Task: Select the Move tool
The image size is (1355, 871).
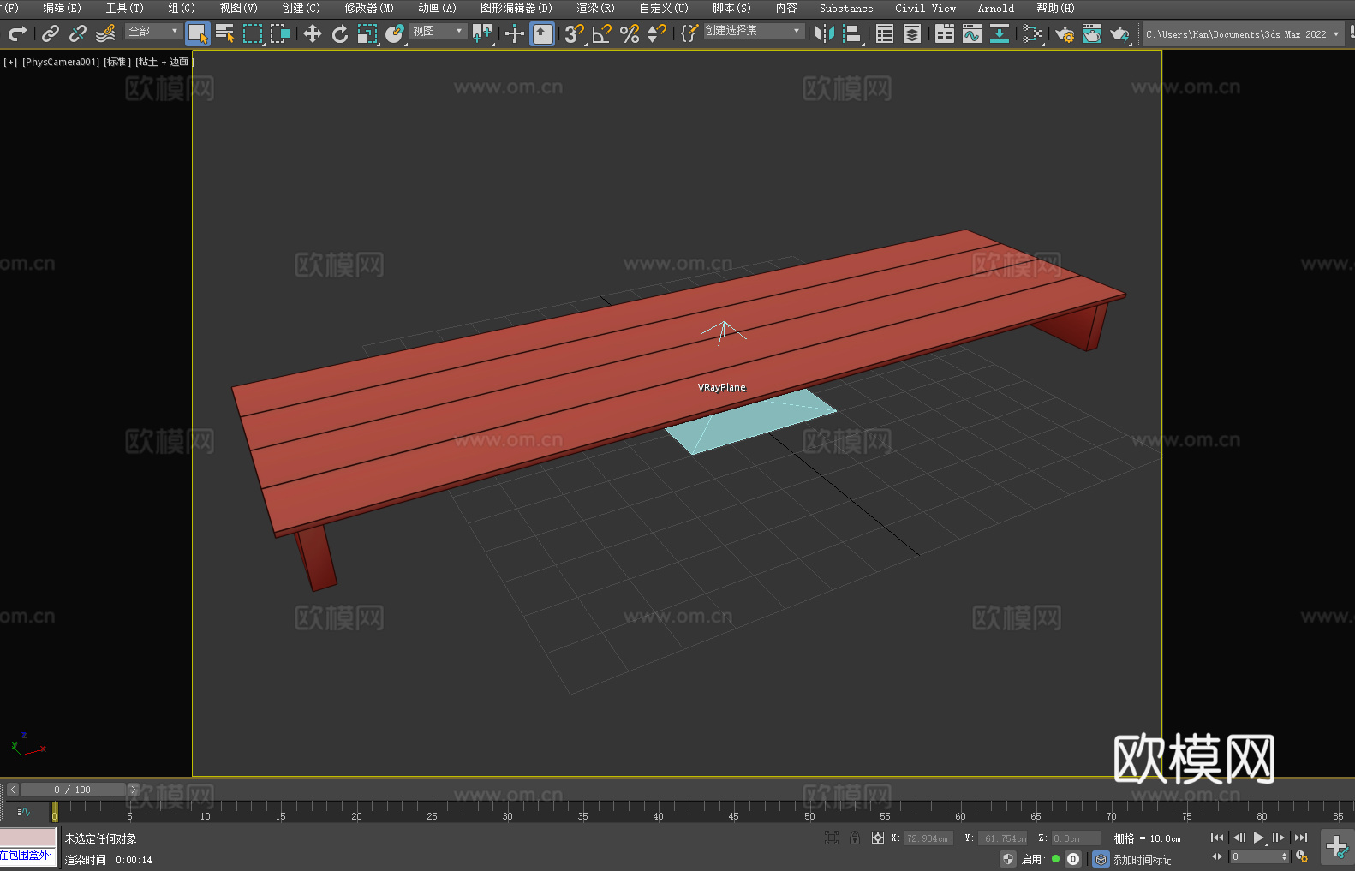Action: click(x=313, y=33)
